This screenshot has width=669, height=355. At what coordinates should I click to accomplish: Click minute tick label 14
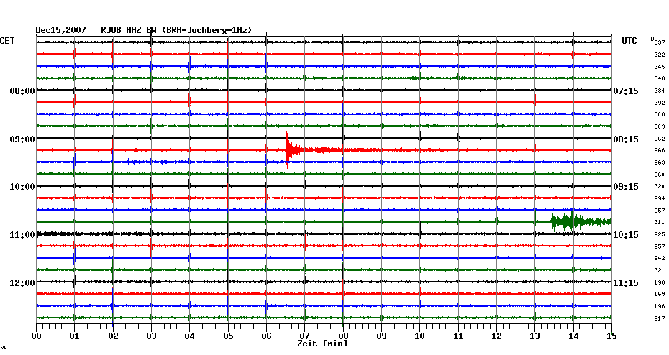[x=573, y=336]
